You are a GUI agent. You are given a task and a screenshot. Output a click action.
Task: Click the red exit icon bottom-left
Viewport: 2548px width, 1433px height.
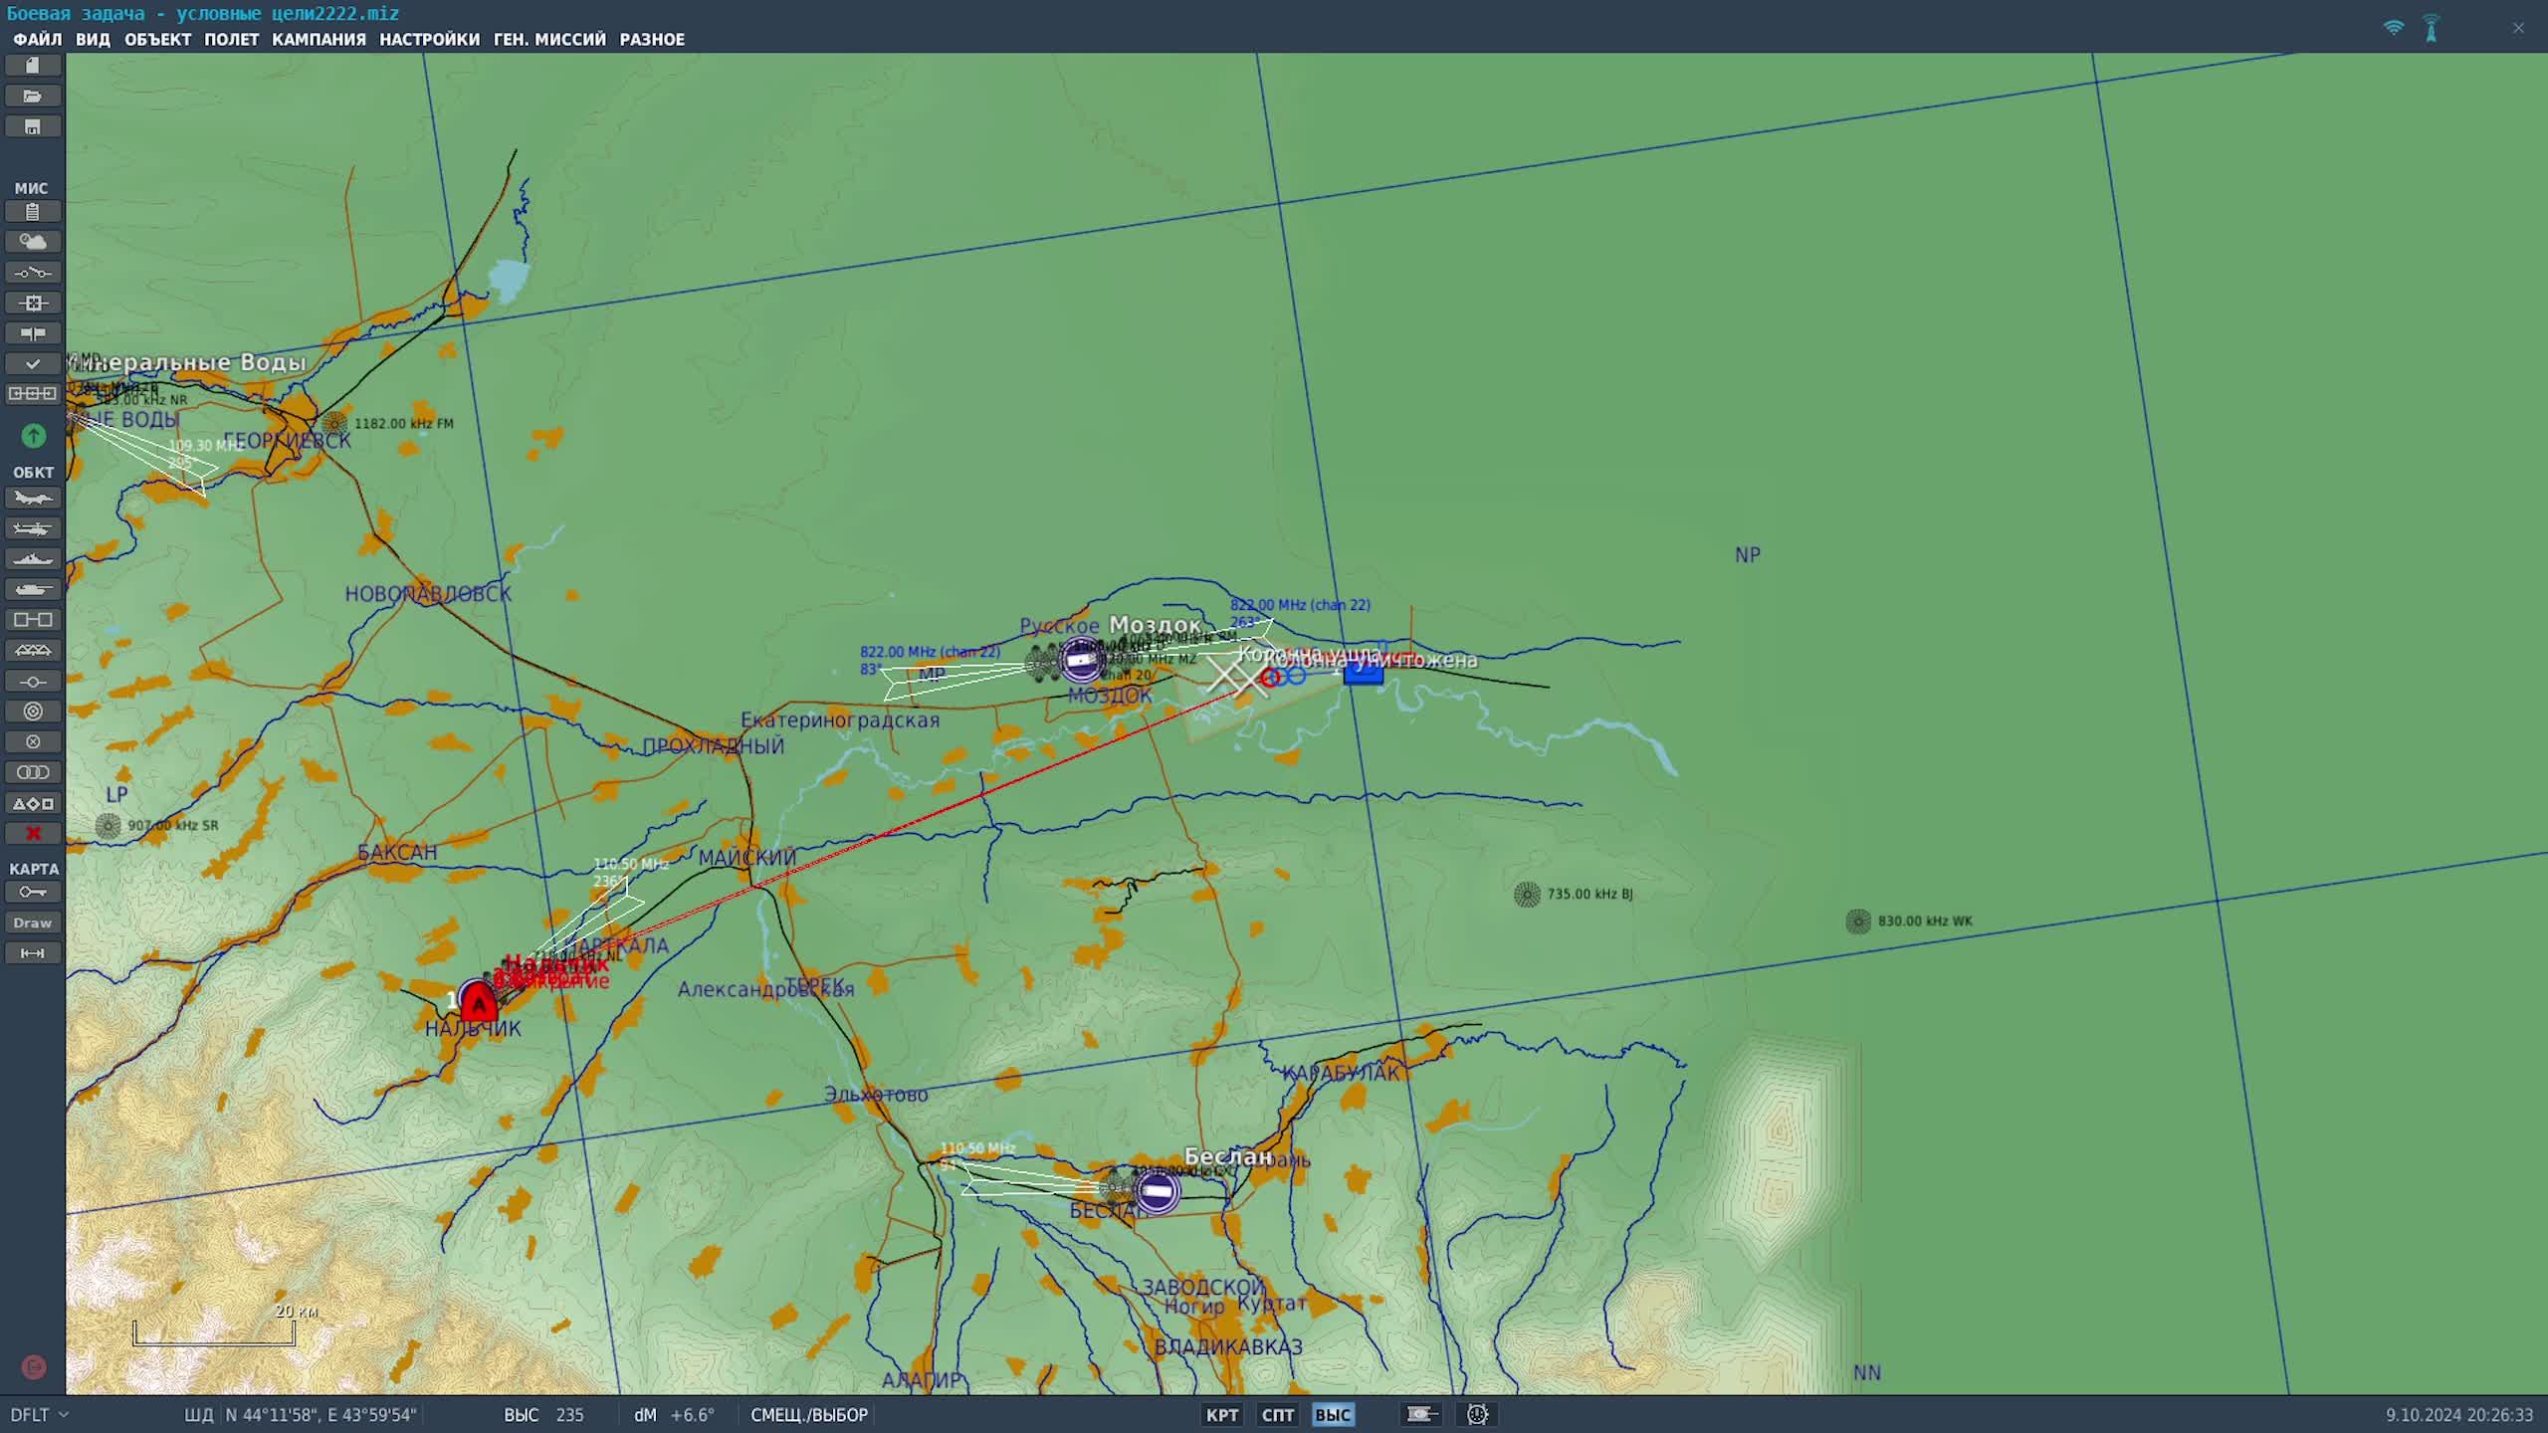click(33, 1366)
